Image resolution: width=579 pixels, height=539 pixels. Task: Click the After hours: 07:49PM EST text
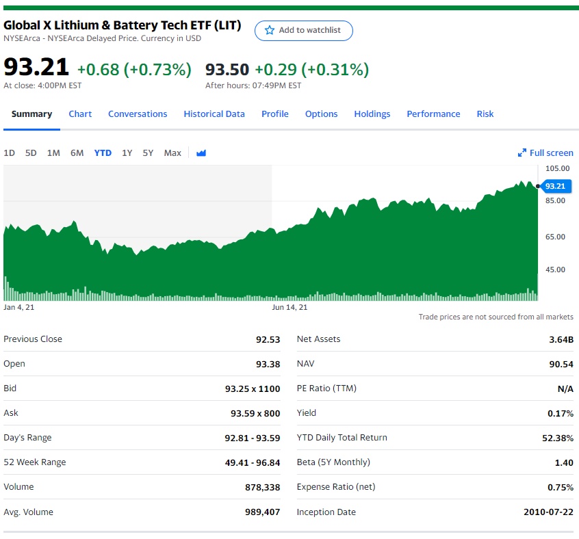click(x=253, y=86)
